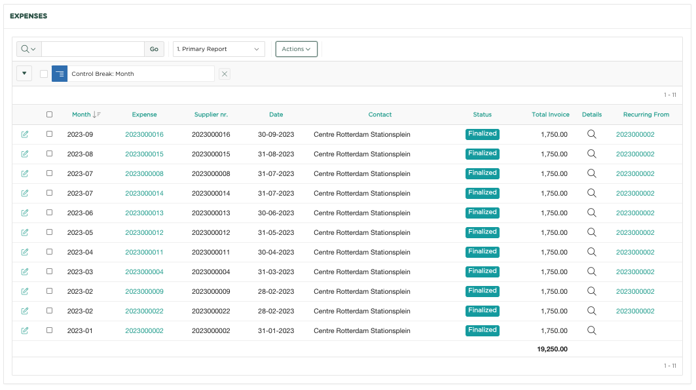
Task: Enable the Control Break: Month checkbox
Action: click(x=43, y=74)
